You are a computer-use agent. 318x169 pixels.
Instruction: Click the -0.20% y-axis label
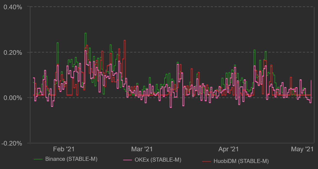click(x=12, y=143)
